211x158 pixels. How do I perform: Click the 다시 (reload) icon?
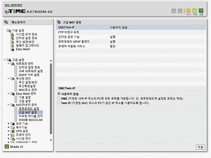tap(188, 11)
